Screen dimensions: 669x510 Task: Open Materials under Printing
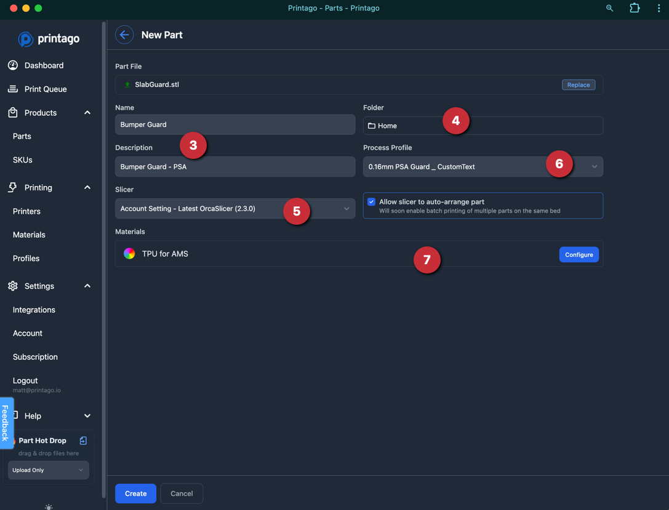[29, 235]
